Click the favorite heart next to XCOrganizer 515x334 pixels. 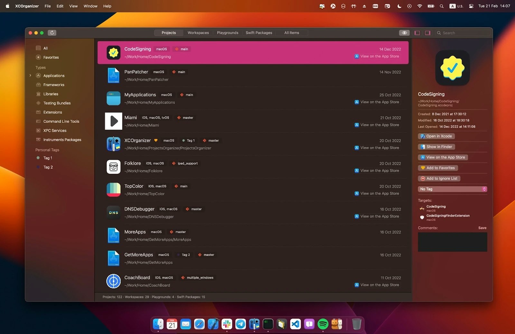click(156, 140)
